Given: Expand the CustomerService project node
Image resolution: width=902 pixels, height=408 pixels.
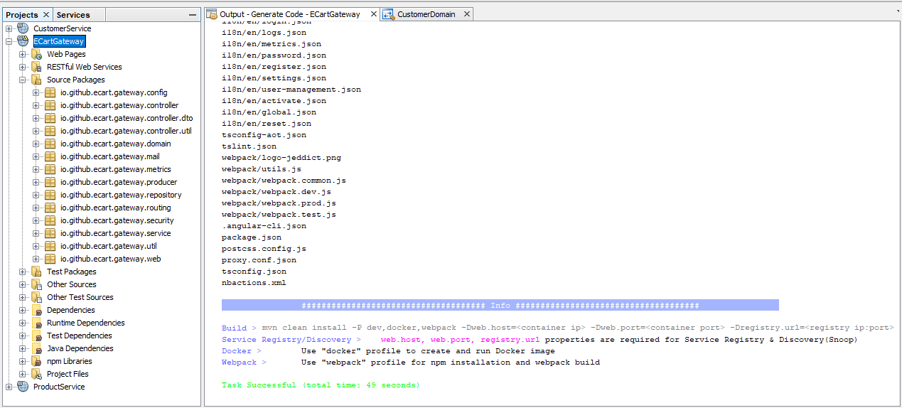Looking at the screenshot, I should tap(9, 28).
